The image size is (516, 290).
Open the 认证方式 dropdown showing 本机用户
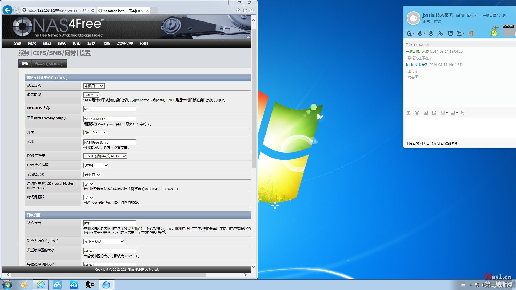tap(94, 86)
